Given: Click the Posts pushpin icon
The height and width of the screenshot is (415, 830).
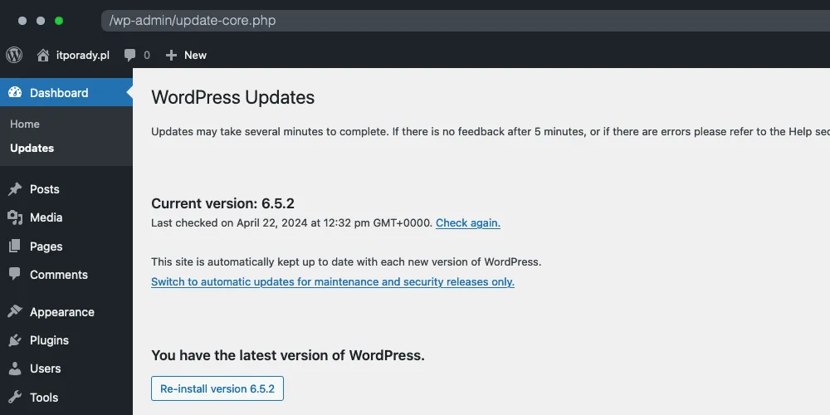Looking at the screenshot, I should [x=15, y=189].
